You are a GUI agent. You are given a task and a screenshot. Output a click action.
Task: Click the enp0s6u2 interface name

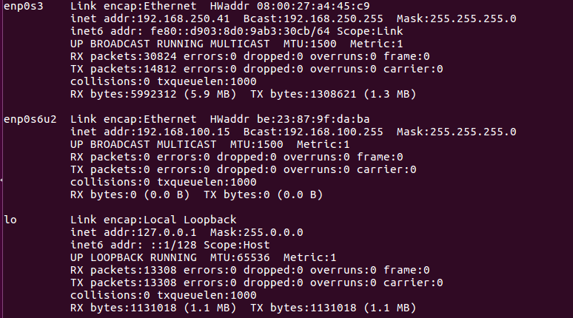(30, 119)
